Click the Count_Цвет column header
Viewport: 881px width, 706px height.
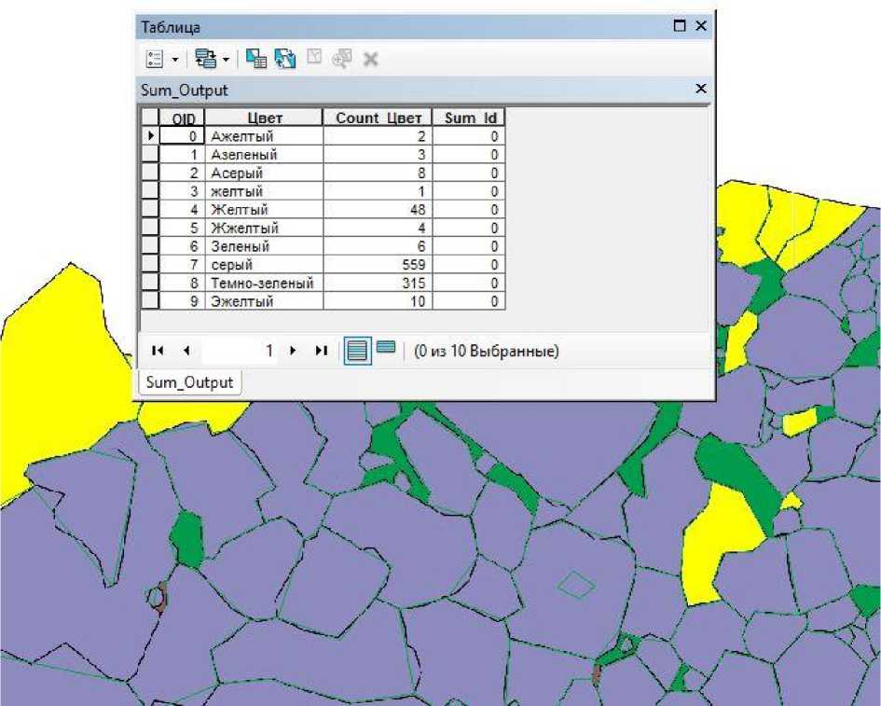coord(378,118)
